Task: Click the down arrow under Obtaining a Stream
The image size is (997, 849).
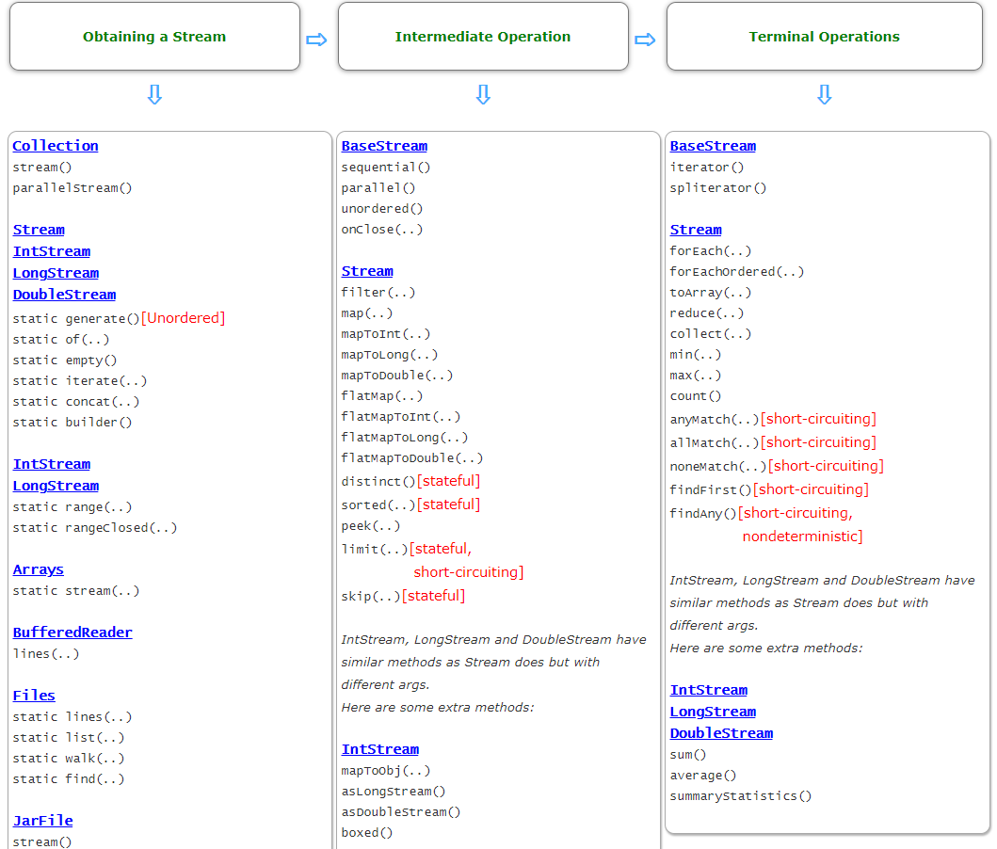Action: 154,95
